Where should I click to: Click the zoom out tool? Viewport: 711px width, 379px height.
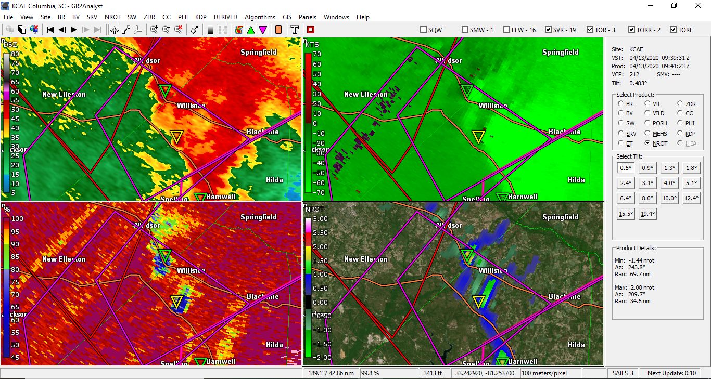click(x=166, y=30)
